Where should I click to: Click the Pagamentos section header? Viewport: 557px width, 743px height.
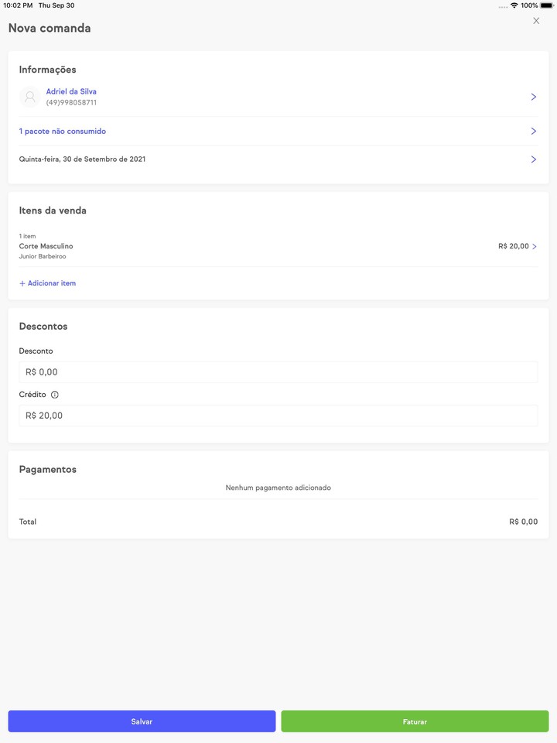(47, 469)
